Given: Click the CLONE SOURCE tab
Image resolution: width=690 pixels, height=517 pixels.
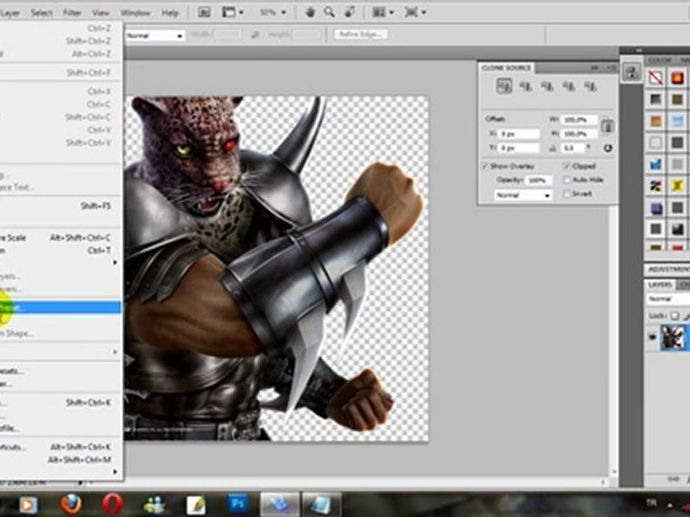Looking at the screenshot, I should [x=506, y=67].
